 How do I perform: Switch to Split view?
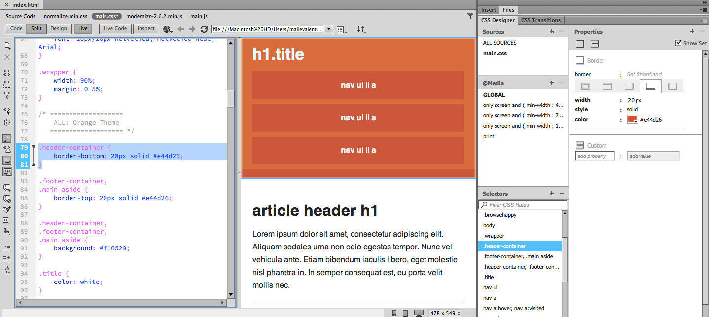point(35,28)
